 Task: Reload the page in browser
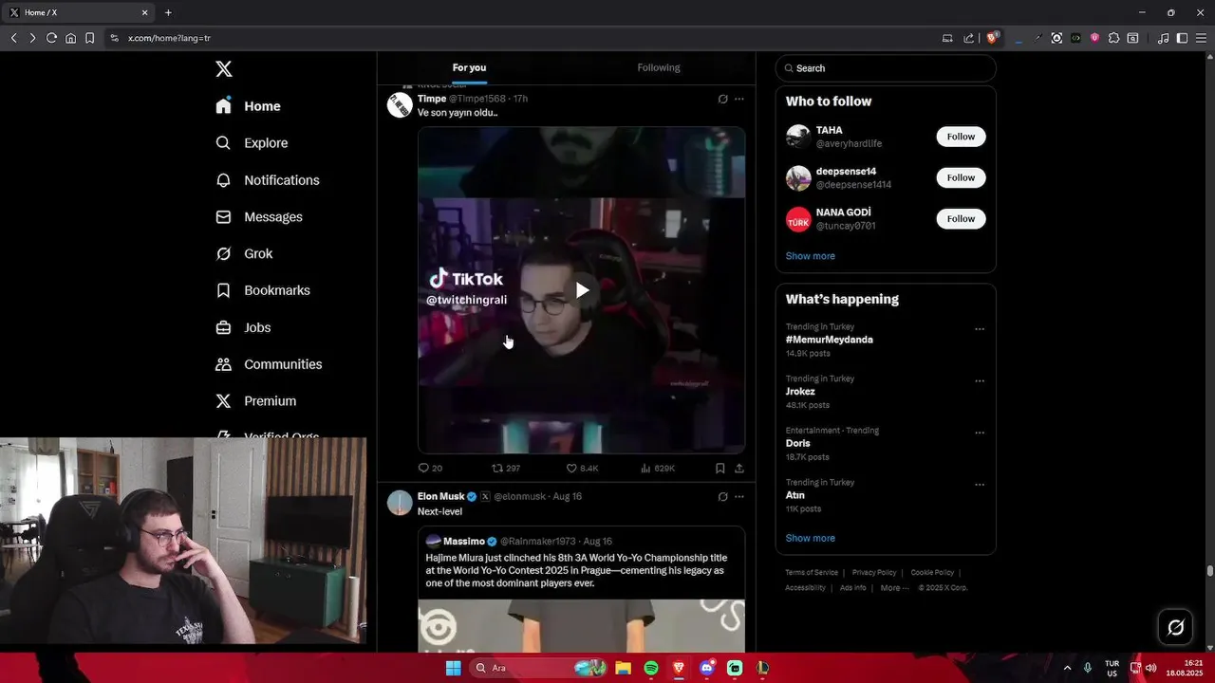51,38
